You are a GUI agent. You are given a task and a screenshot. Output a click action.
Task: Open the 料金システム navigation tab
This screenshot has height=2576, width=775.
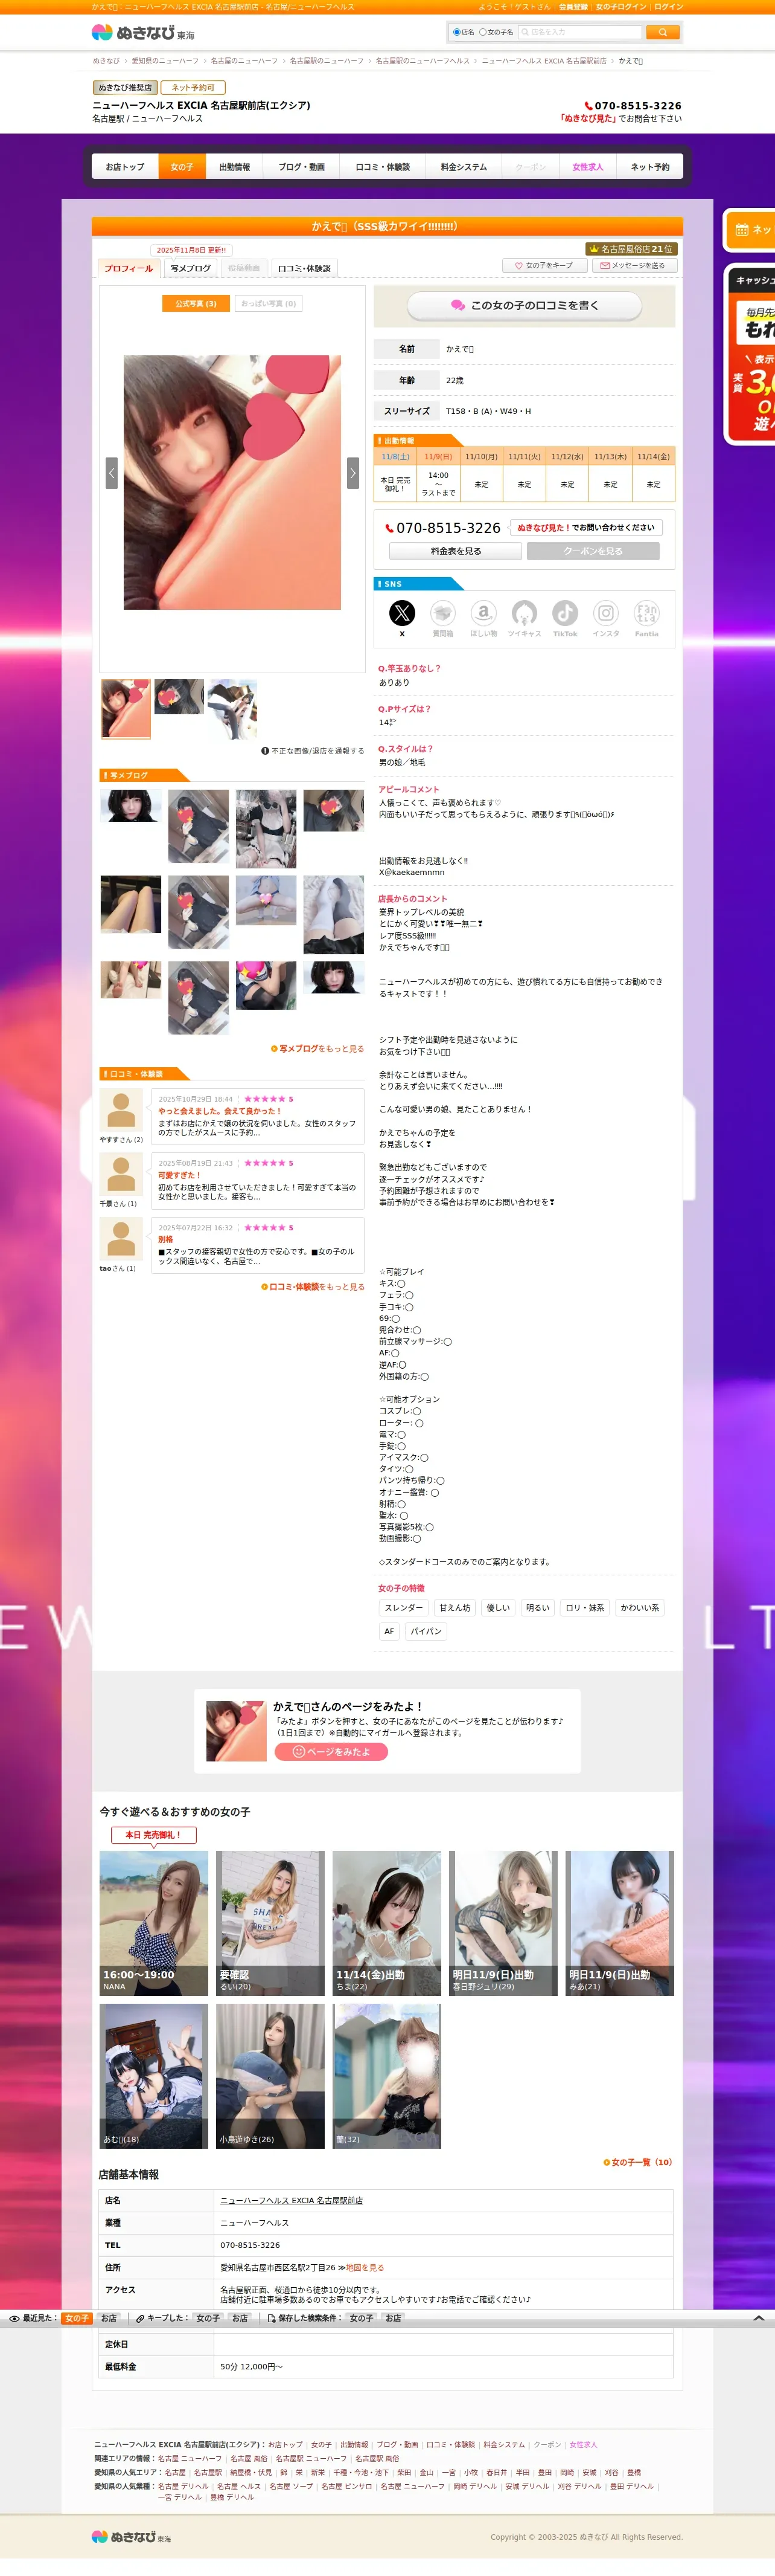point(464,167)
